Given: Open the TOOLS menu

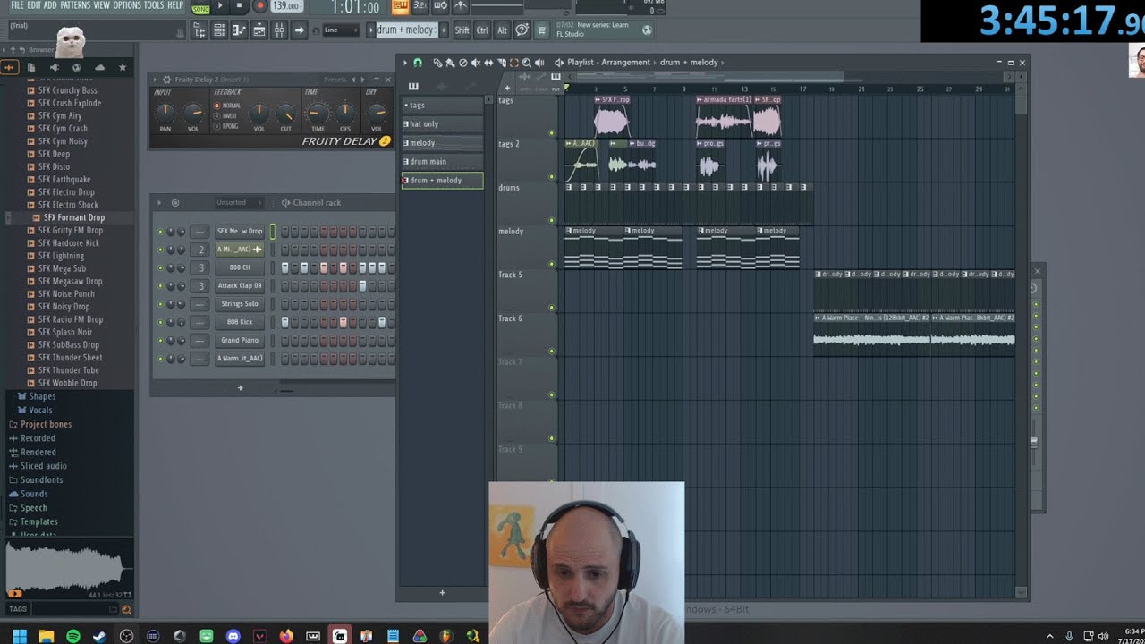Looking at the screenshot, I should [x=154, y=5].
